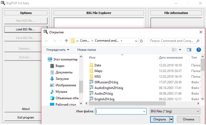Select the Документы sidebar icon
The height and width of the screenshot is (125, 206).
pyautogui.click(x=52, y=72)
